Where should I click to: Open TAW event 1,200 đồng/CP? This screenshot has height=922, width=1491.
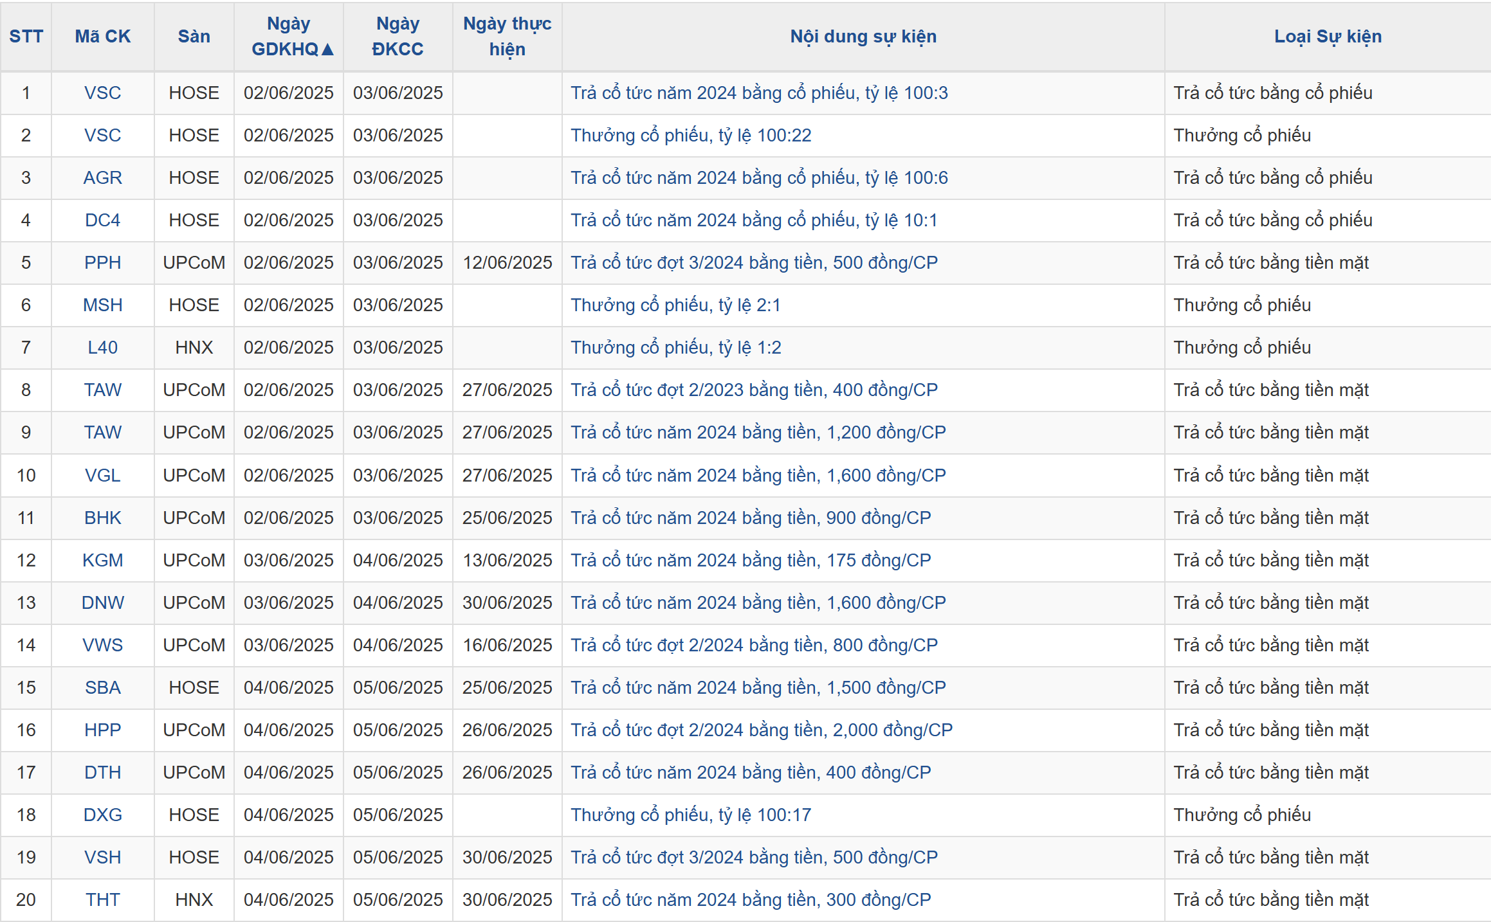758,432
